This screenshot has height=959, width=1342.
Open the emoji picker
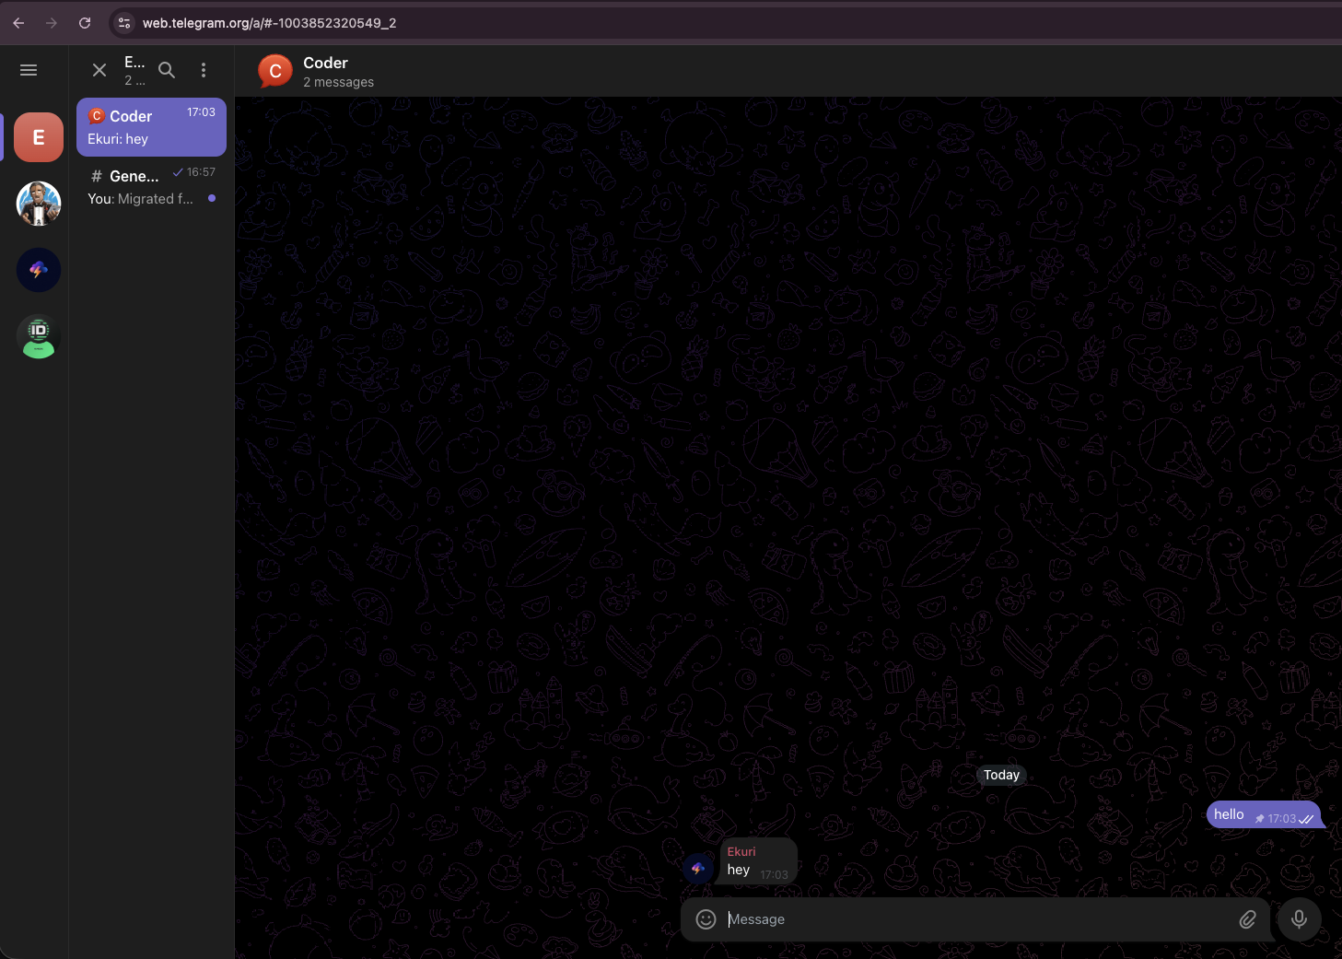click(x=706, y=919)
